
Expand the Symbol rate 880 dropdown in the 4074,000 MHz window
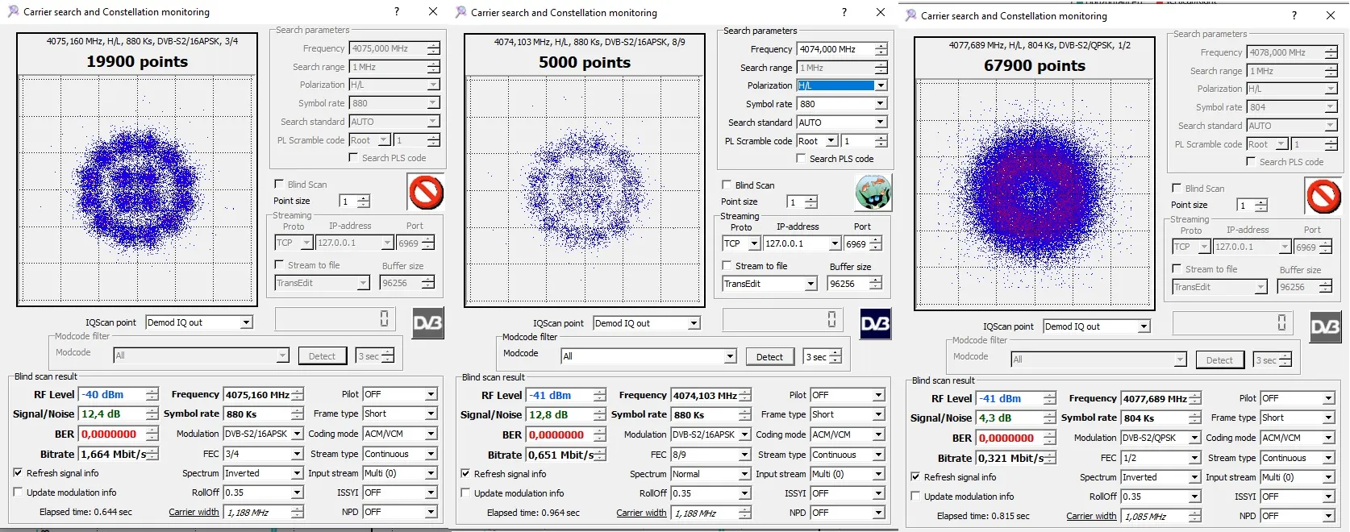click(881, 104)
